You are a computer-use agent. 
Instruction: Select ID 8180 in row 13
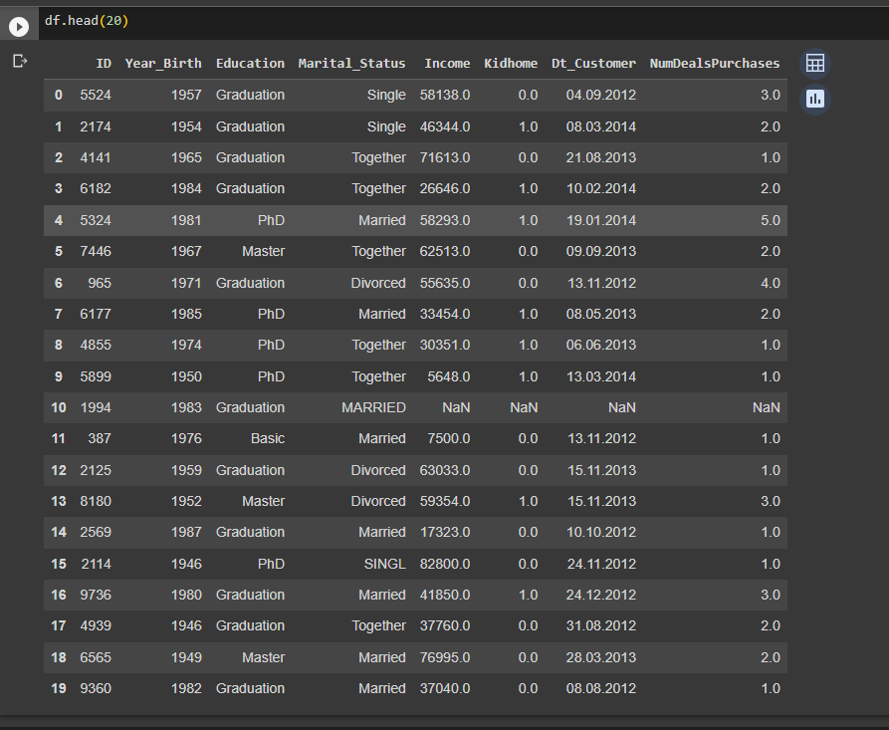[x=96, y=501]
